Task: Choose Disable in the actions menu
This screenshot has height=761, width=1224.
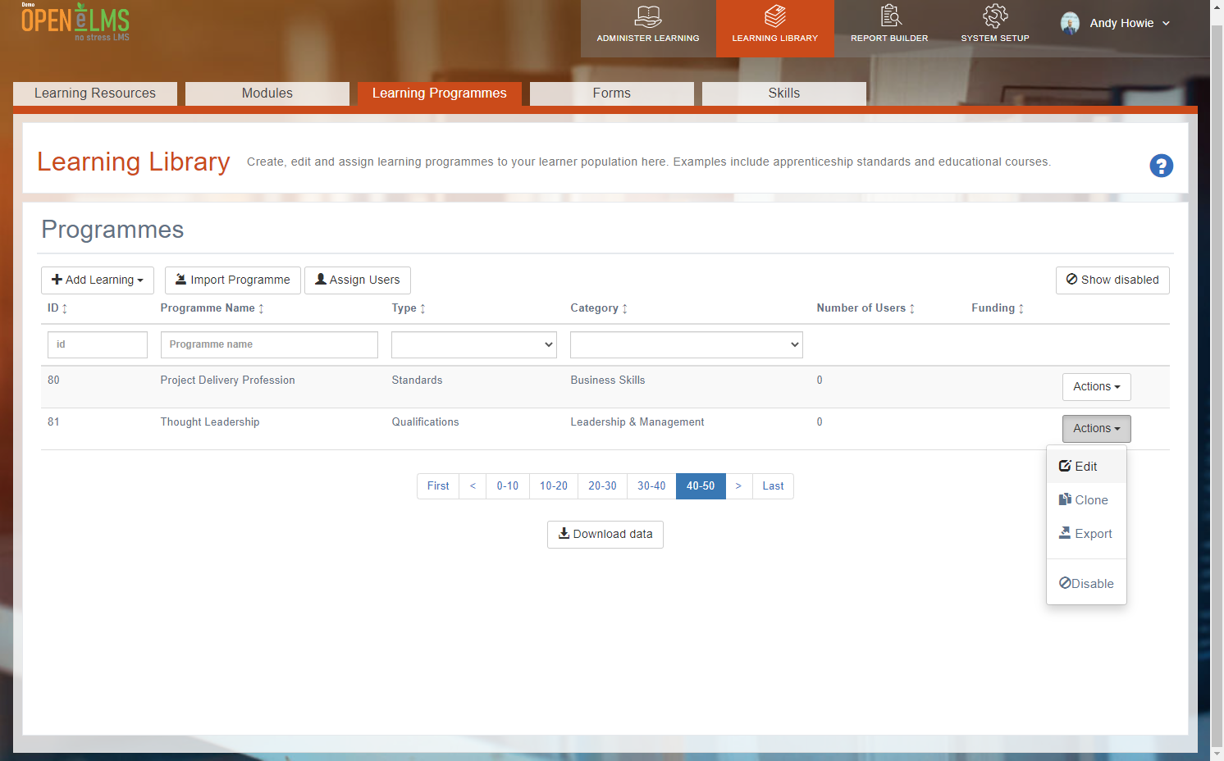Action: [1086, 584]
